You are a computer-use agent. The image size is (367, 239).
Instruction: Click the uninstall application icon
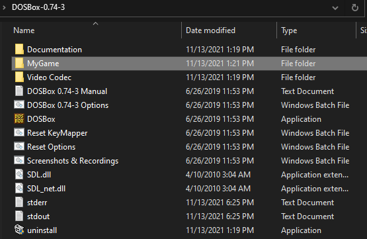[x=19, y=230]
